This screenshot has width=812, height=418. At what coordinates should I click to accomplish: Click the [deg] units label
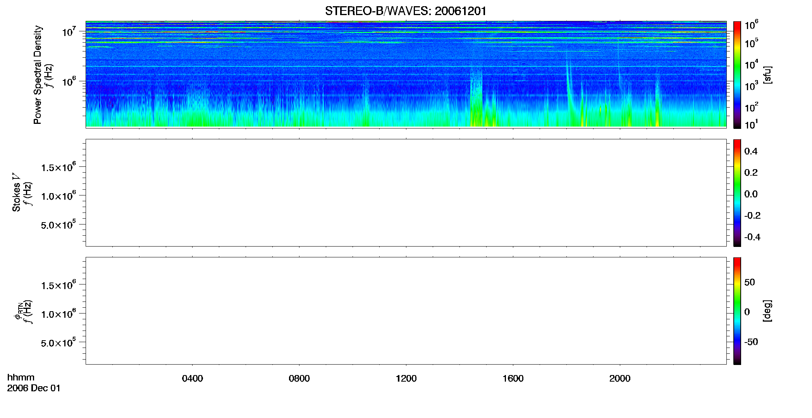767,311
